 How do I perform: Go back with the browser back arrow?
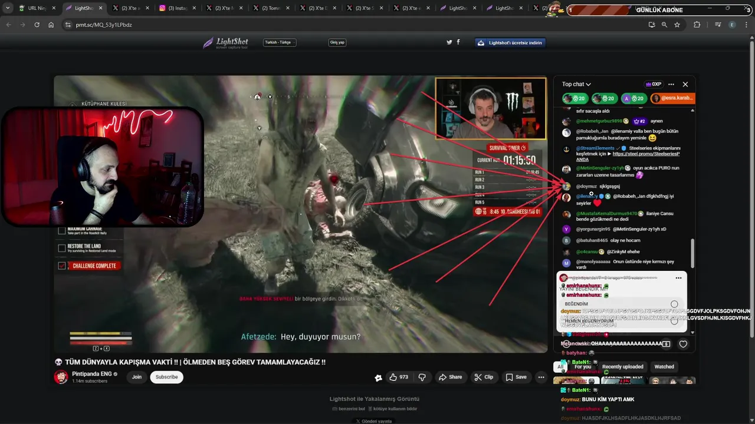click(8, 25)
